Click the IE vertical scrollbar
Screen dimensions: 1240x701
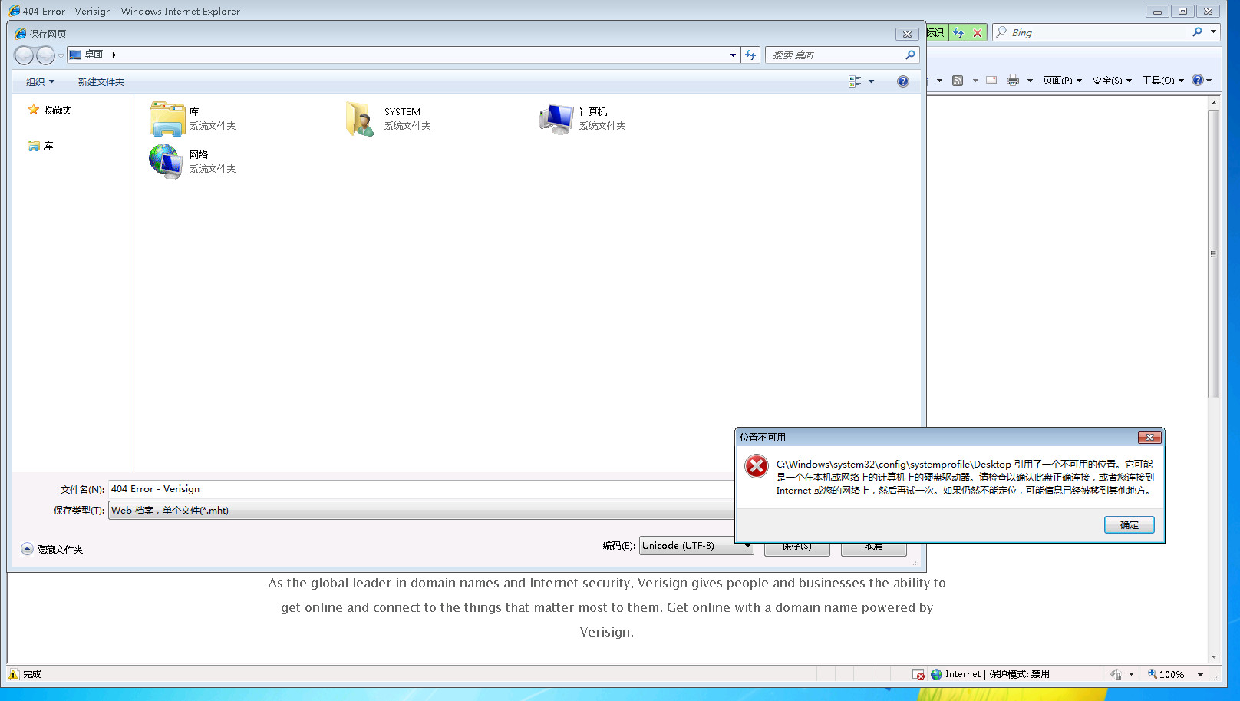[1213, 253]
